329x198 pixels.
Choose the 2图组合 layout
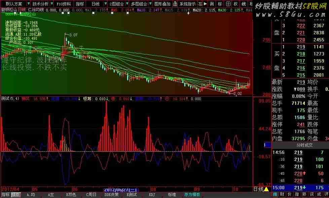click(x=117, y=4)
